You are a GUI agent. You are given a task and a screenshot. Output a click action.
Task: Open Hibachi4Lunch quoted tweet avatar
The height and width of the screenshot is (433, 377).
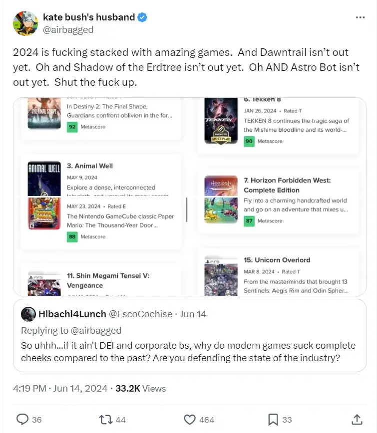pyautogui.click(x=28, y=314)
